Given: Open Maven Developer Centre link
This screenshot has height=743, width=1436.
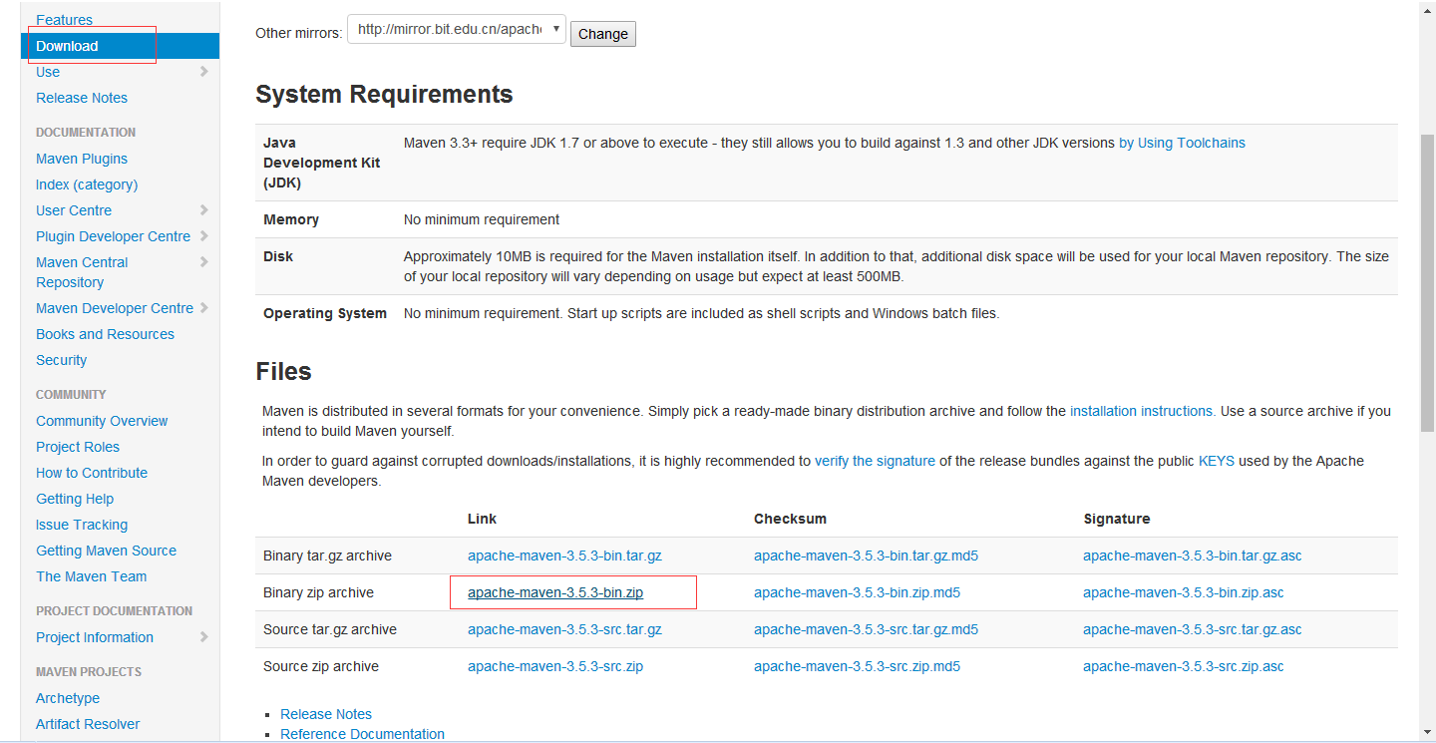Looking at the screenshot, I should coord(115,308).
